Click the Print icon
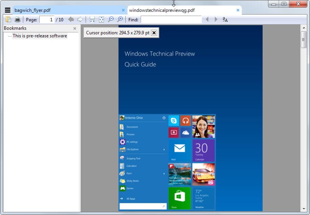The height and width of the screenshot is (215, 310). (18, 19)
